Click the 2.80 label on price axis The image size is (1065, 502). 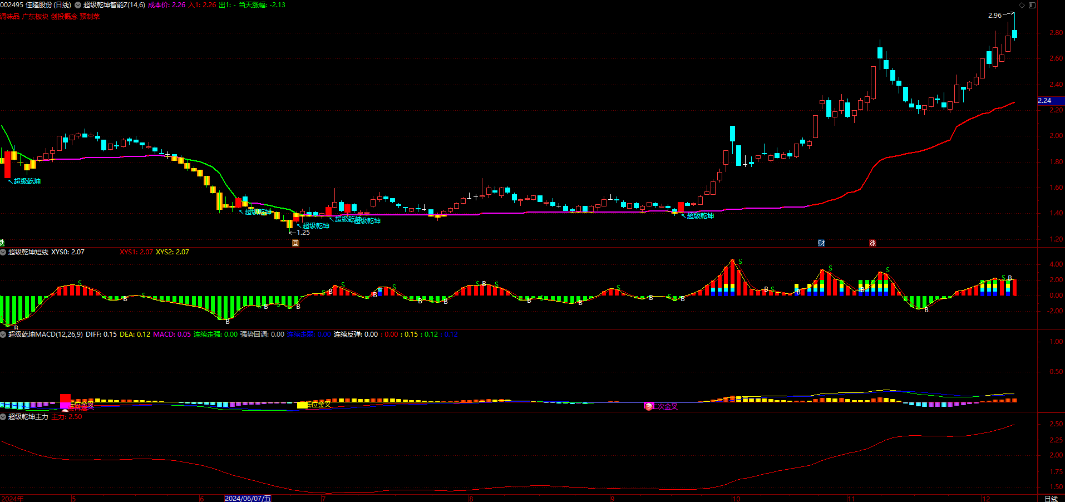click(1056, 33)
